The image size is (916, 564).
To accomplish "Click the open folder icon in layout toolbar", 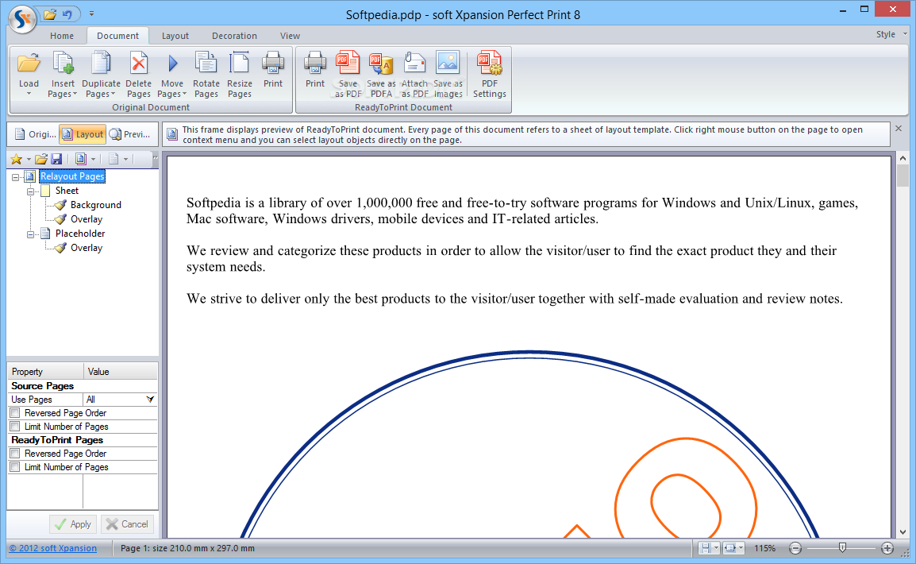I will (x=41, y=159).
